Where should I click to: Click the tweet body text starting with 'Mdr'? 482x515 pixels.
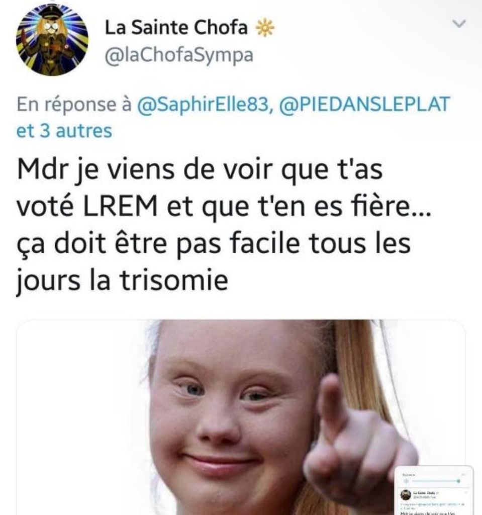[224, 225]
